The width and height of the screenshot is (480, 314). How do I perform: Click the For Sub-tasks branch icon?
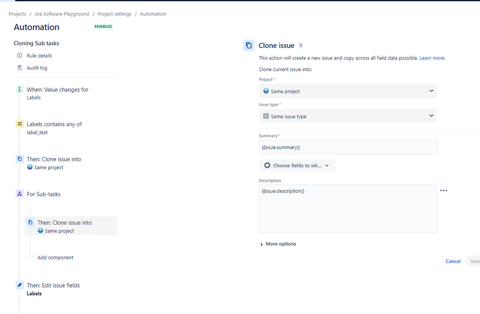click(x=20, y=193)
